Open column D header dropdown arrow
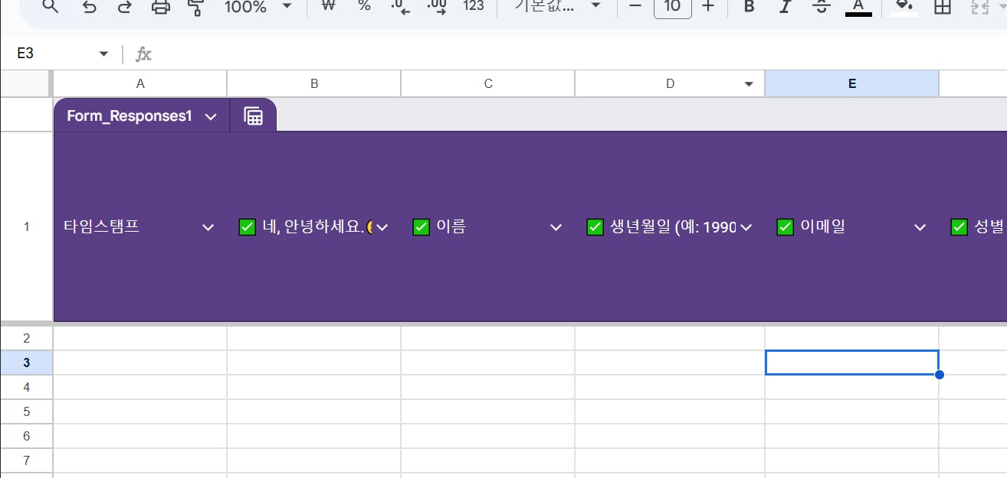 click(749, 84)
